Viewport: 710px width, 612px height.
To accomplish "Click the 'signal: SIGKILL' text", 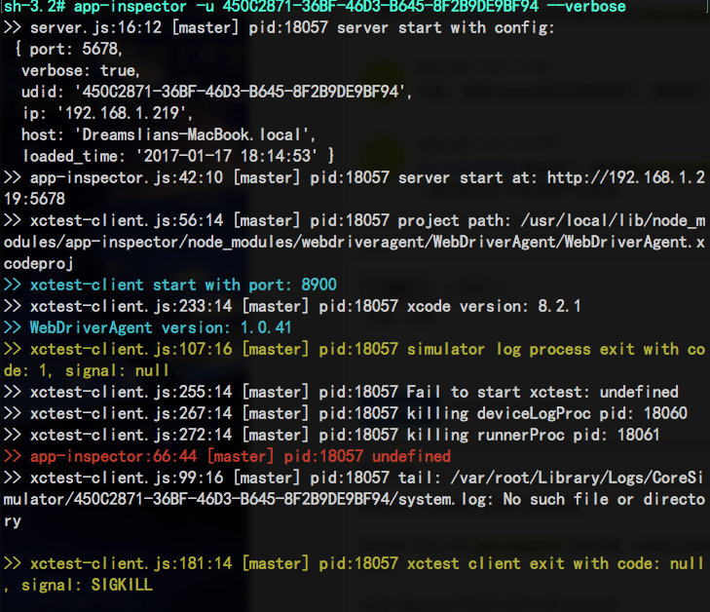I will pos(87,585).
